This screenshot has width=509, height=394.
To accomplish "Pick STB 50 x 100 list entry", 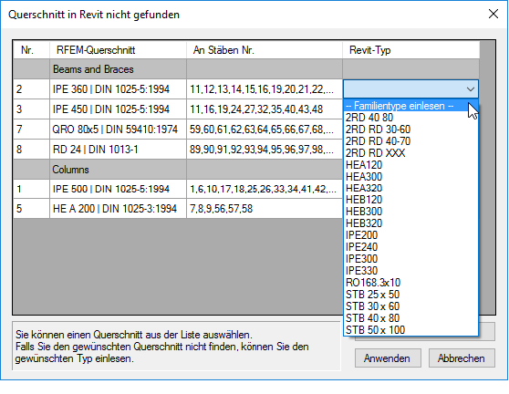I will (x=410, y=330).
